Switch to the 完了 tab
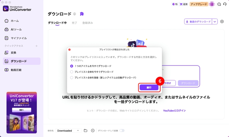 pyautogui.click(x=75, y=23)
